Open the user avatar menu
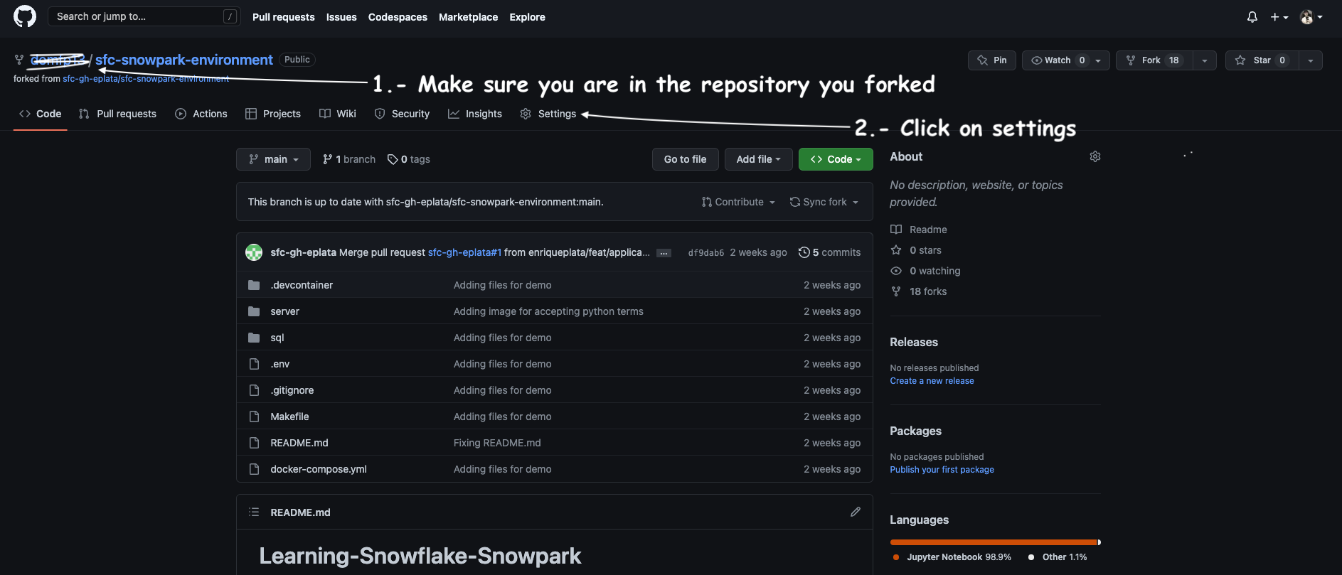 [1311, 17]
